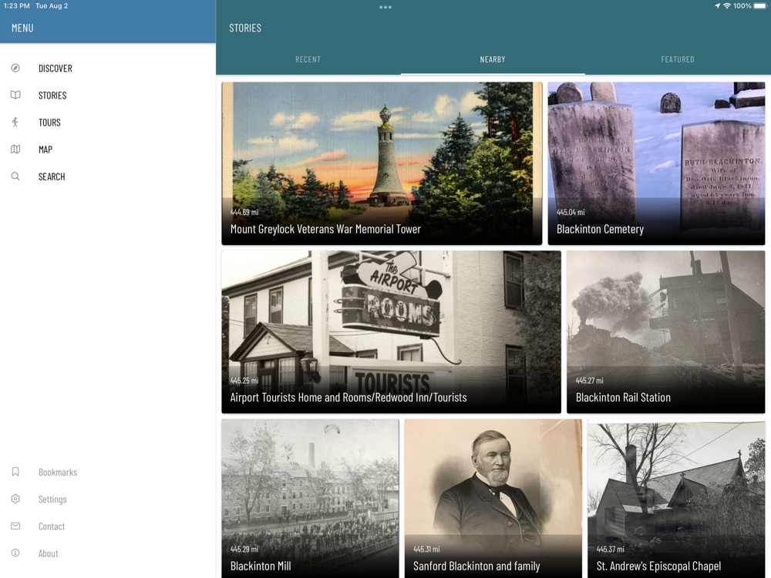Open the Blackinton Cemetery story card

656,163
